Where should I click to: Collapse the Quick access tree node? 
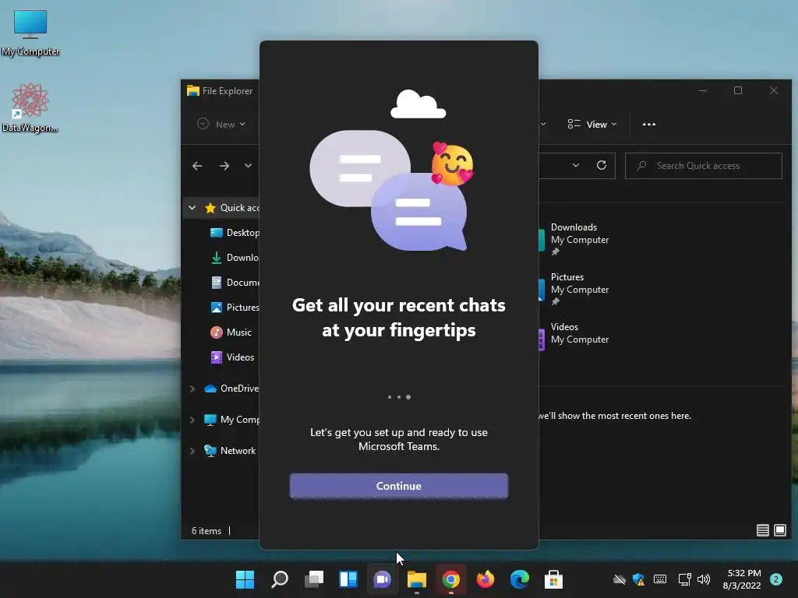click(x=192, y=207)
